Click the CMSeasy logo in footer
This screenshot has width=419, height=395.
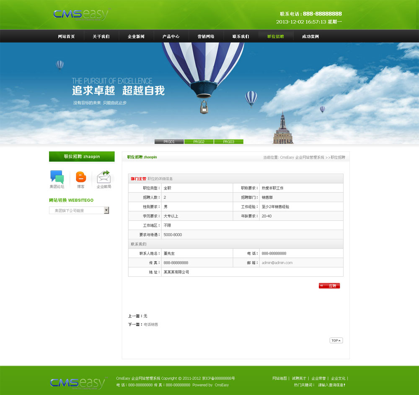pos(78,382)
